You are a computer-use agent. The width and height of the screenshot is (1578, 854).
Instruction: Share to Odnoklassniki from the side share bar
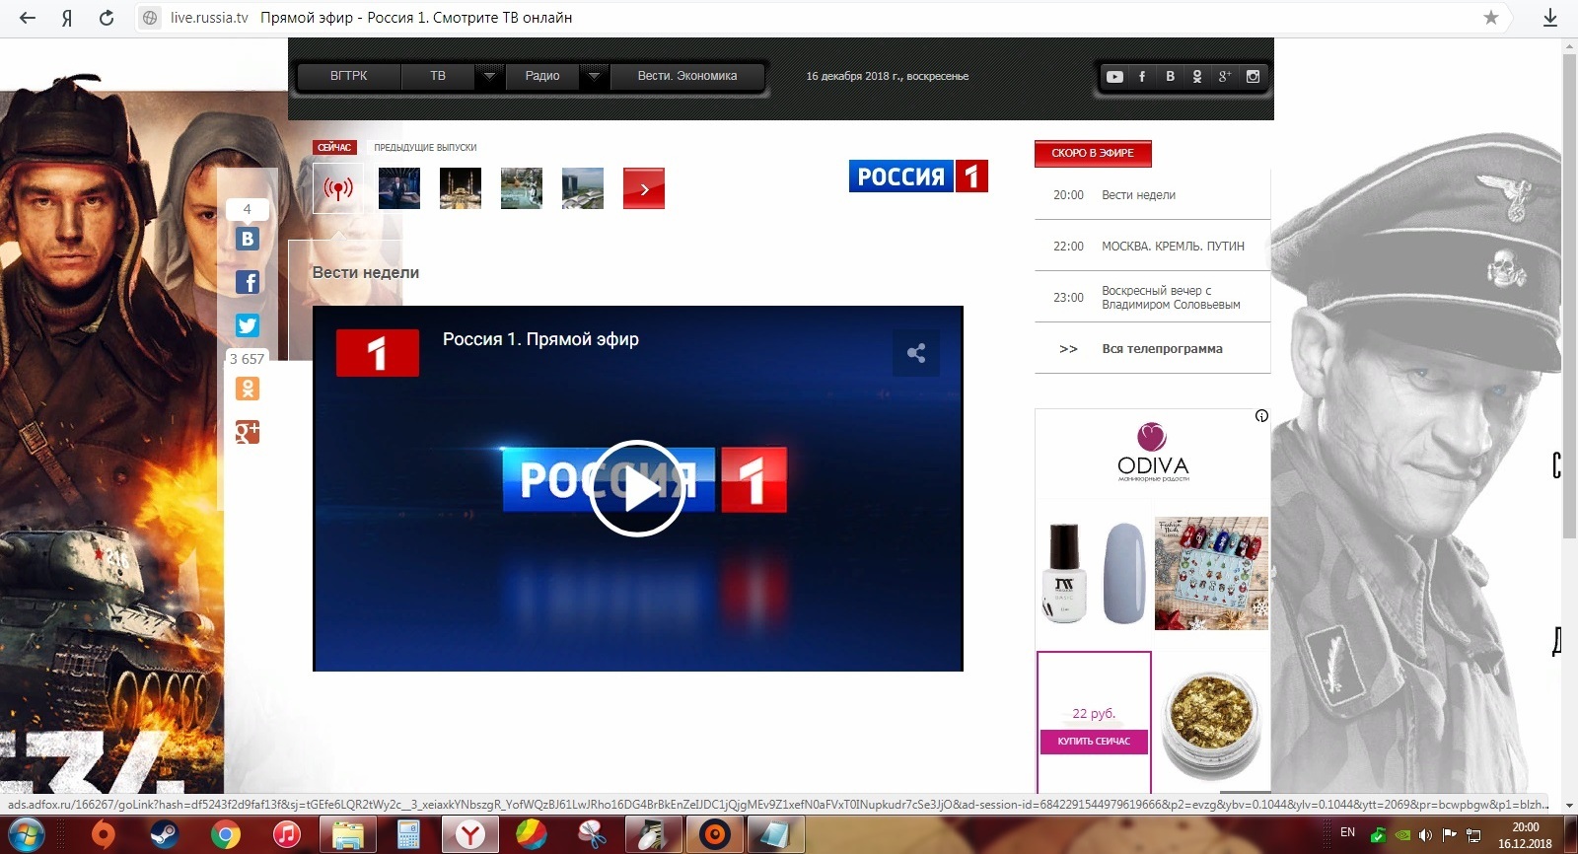point(248,389)
